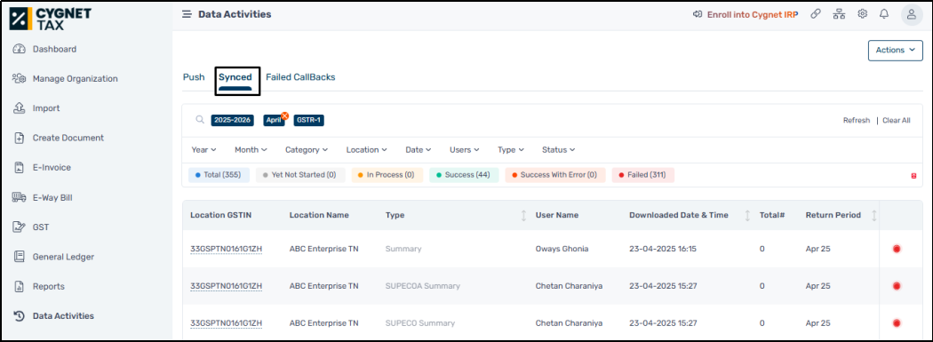Filter by Success With Error (0) chip

555,175
